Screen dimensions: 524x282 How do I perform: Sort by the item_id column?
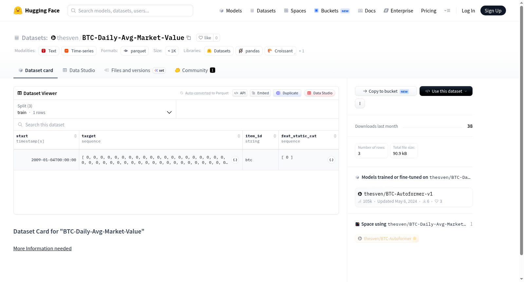coord(275,136)
